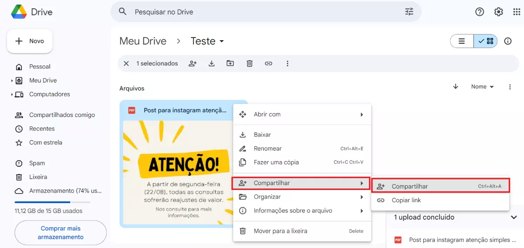Open more actions dots in selection toolbar
This screenshot has width=524, height=248.
tap(287, 63)
